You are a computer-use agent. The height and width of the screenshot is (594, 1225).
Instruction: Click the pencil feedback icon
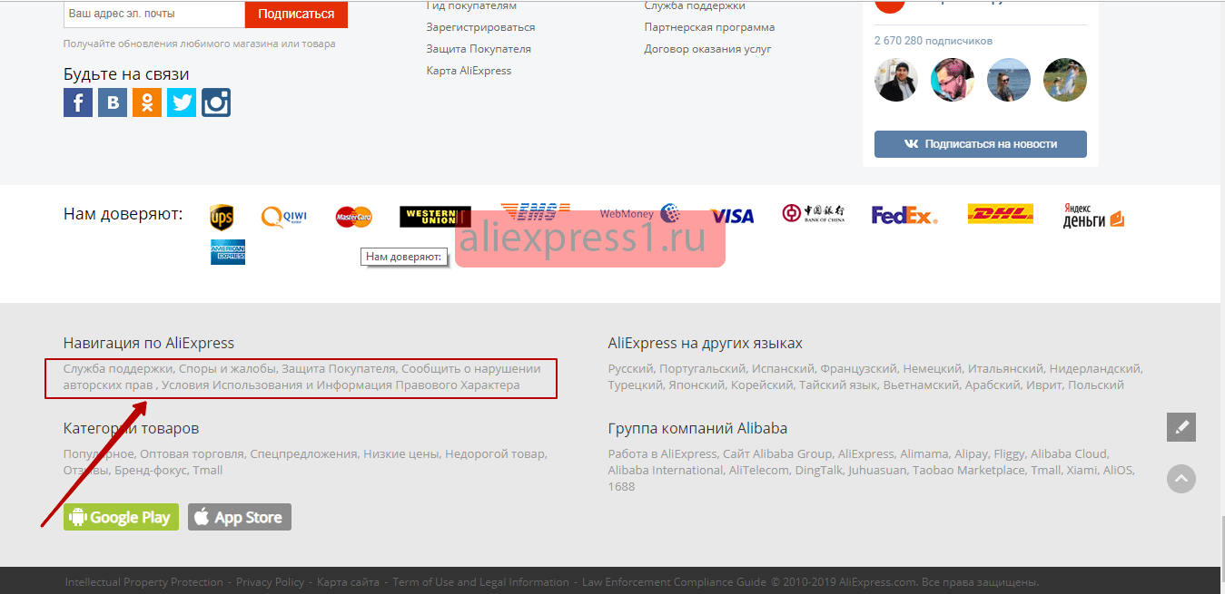pyautogui.click(x=1181, y=427)
